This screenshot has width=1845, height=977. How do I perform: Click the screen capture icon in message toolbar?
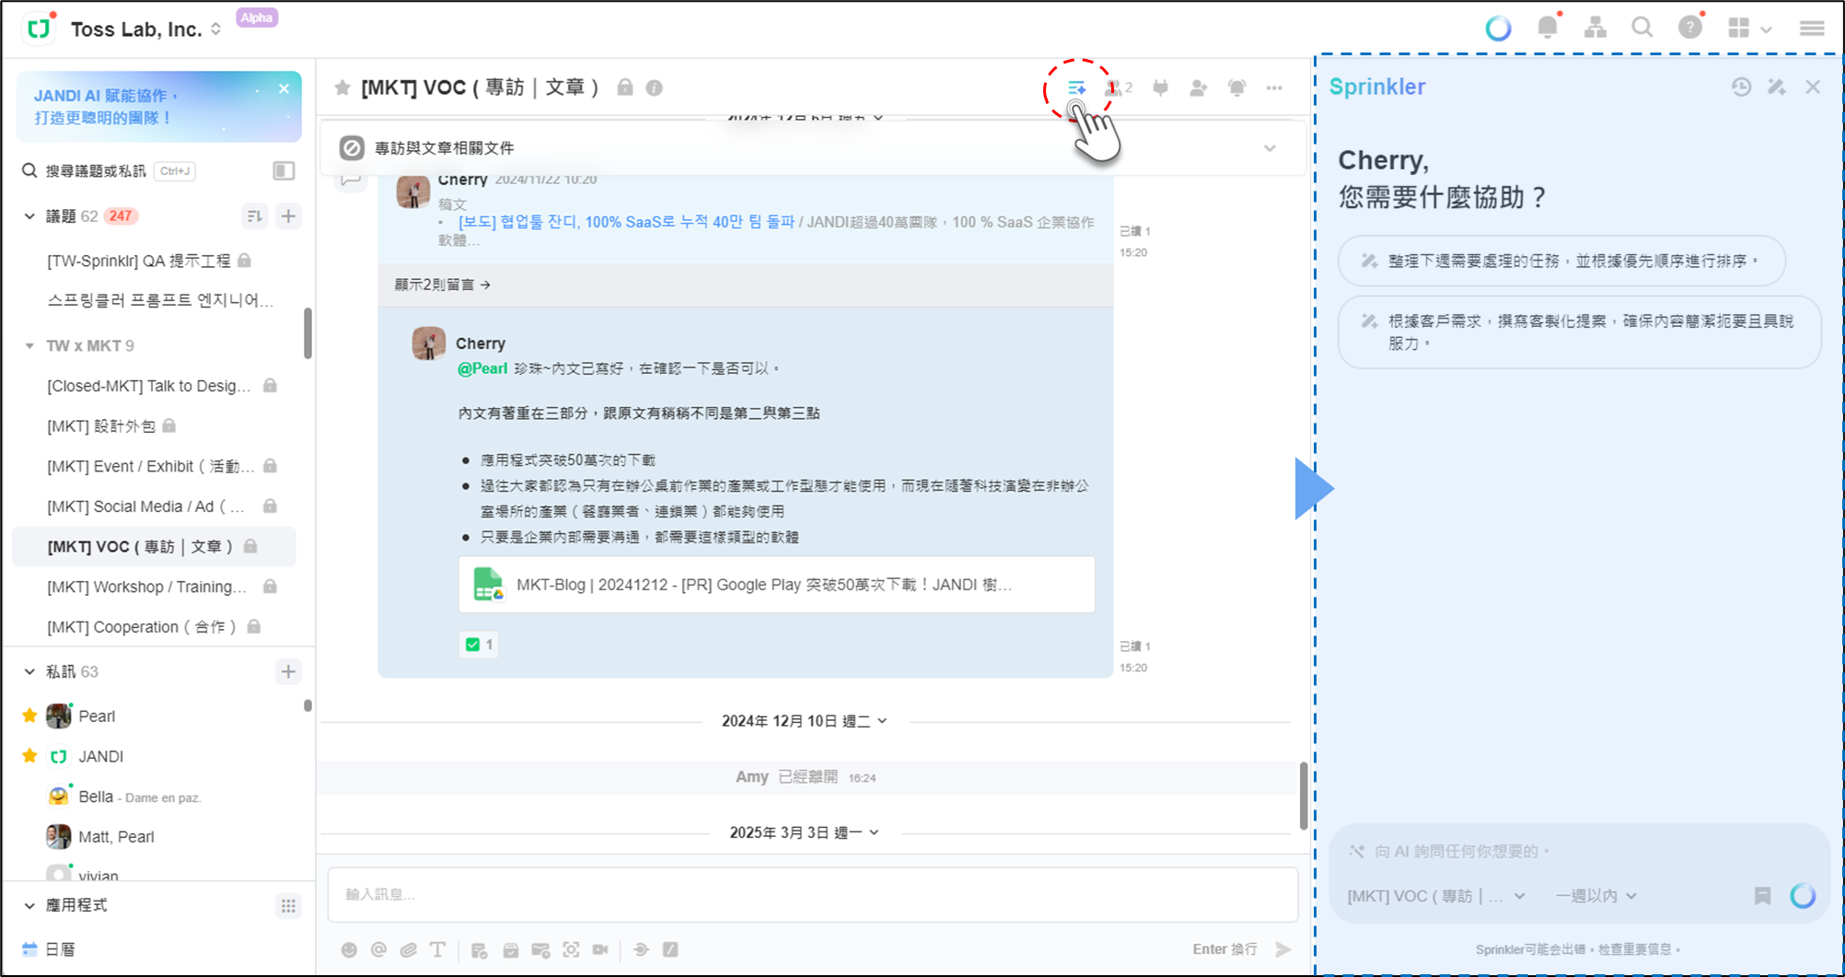click(x=571, y=949)
